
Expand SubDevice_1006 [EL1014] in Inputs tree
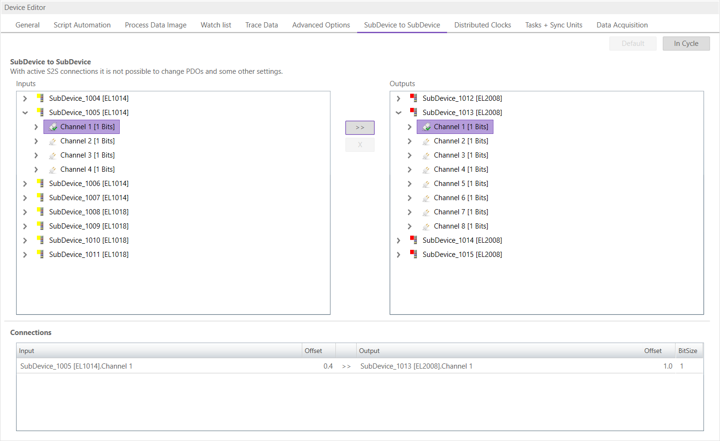coord(25,184)
